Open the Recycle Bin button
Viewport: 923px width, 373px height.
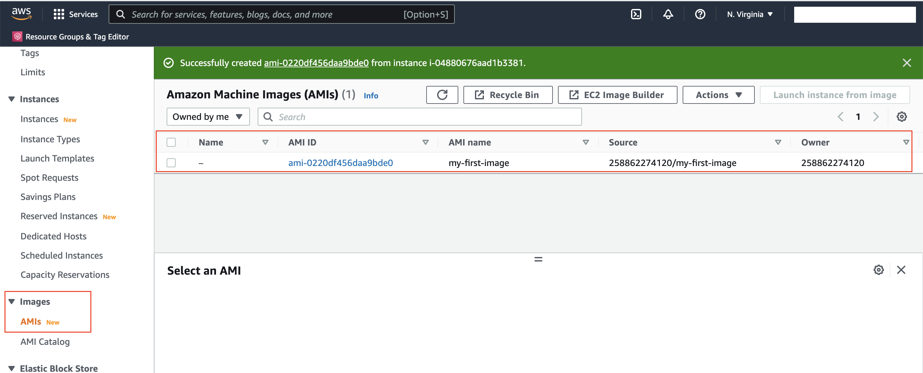508,95
